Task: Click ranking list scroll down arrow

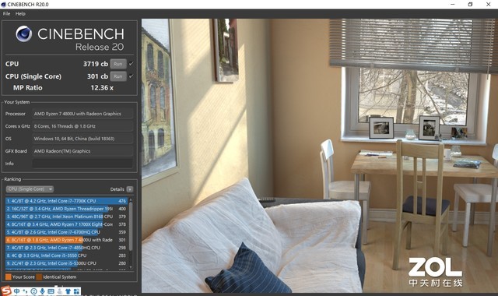Action: [x=131, y=267]
